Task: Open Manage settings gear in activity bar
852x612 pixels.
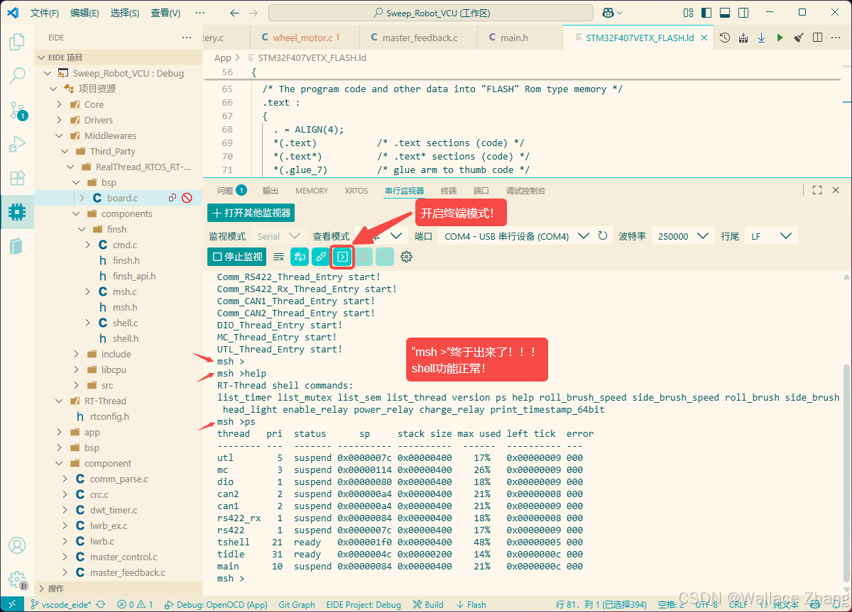Action: tap(17, 579)
